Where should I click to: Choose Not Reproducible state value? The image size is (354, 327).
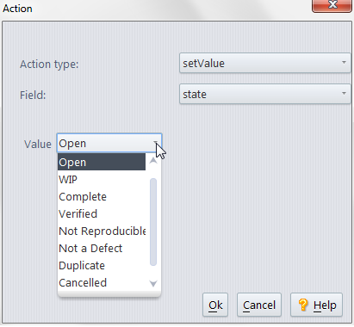pos(102,231)
